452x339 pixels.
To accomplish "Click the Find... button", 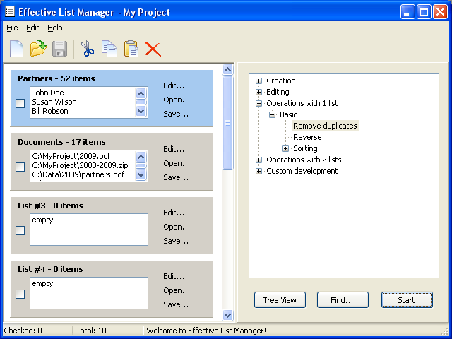I will pos(343,299).
